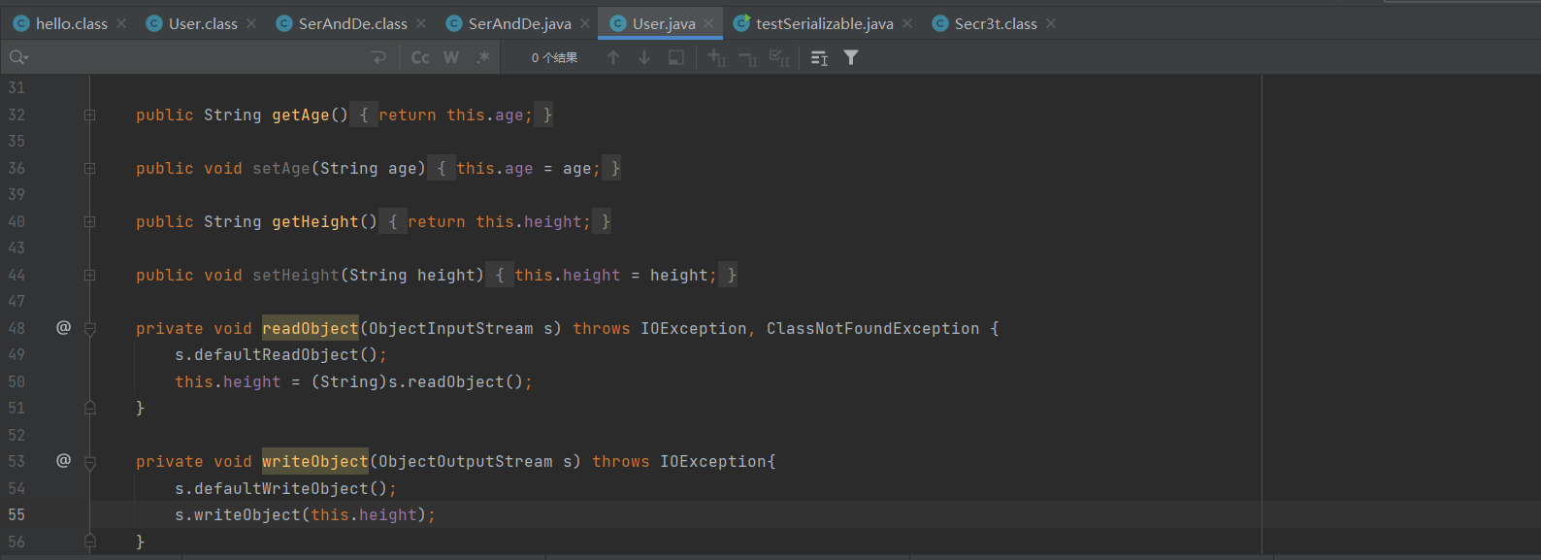Toggle Match Case (Cc) option
This screenshot has height=560, width=1541.
click(x=420, y=58)
